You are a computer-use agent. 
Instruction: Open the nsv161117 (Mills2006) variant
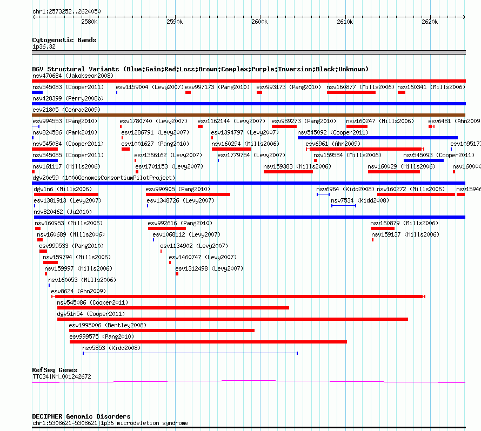(66, 166)
